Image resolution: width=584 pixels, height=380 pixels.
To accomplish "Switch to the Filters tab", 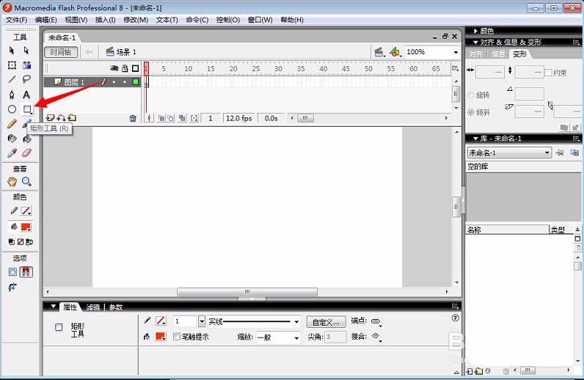I will pyautogui.click(x=93, y=307).
